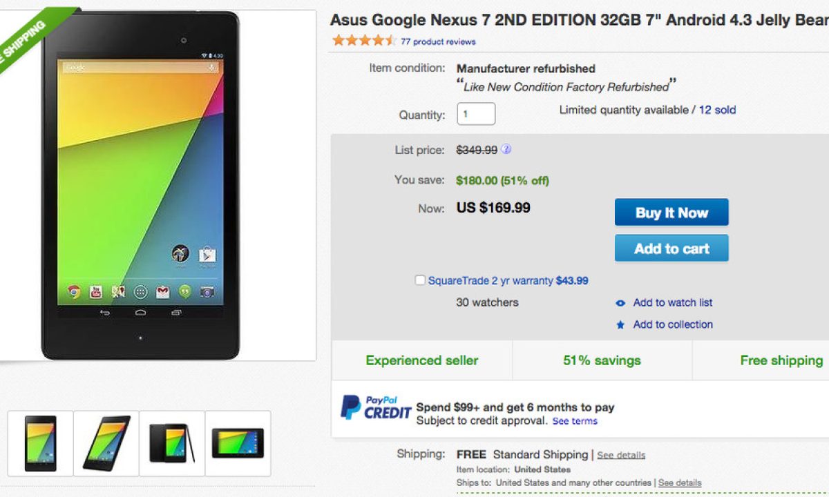The width and height of the screenshot is (829, 497).
Task: Click the star rating icons
Action: pyautogui.click(x=363, y=41)
